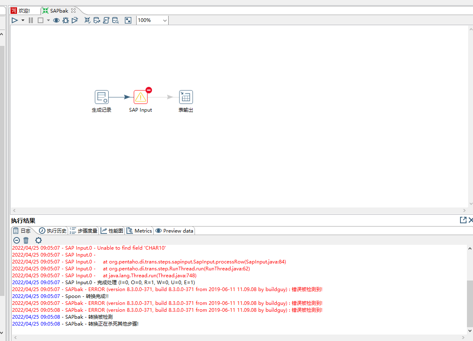The width and height of the screenshot is (473, 341).
Task: Show error lines with the log circle icon
Action: click(17, 240)
